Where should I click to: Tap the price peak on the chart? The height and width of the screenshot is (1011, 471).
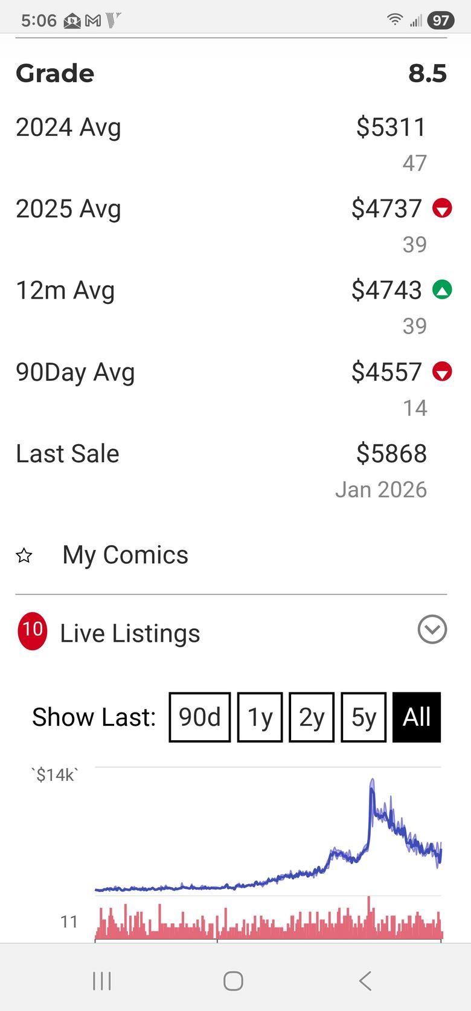click(x=372, y=782)
